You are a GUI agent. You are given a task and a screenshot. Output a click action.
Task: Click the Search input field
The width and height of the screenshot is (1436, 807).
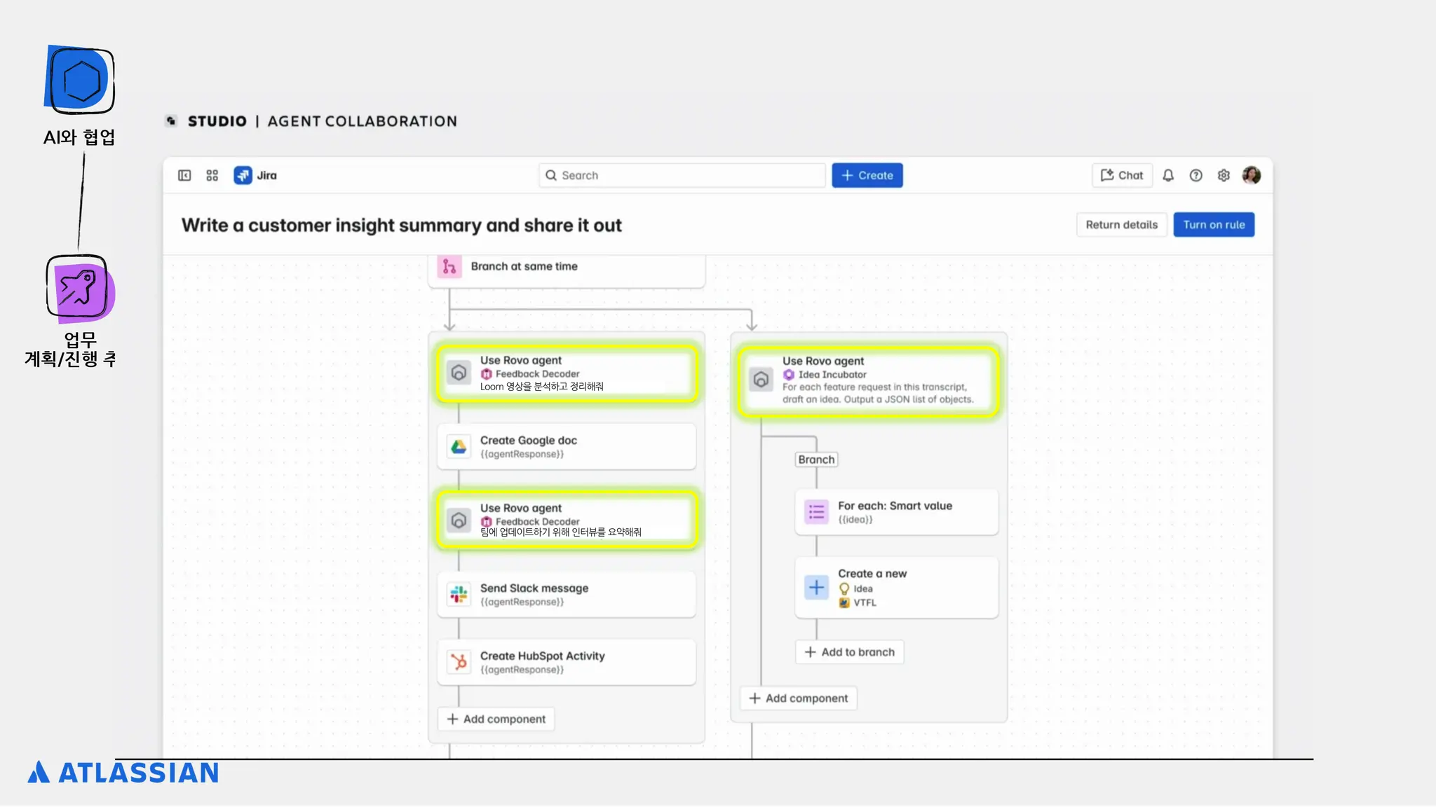tap(682, 175)
